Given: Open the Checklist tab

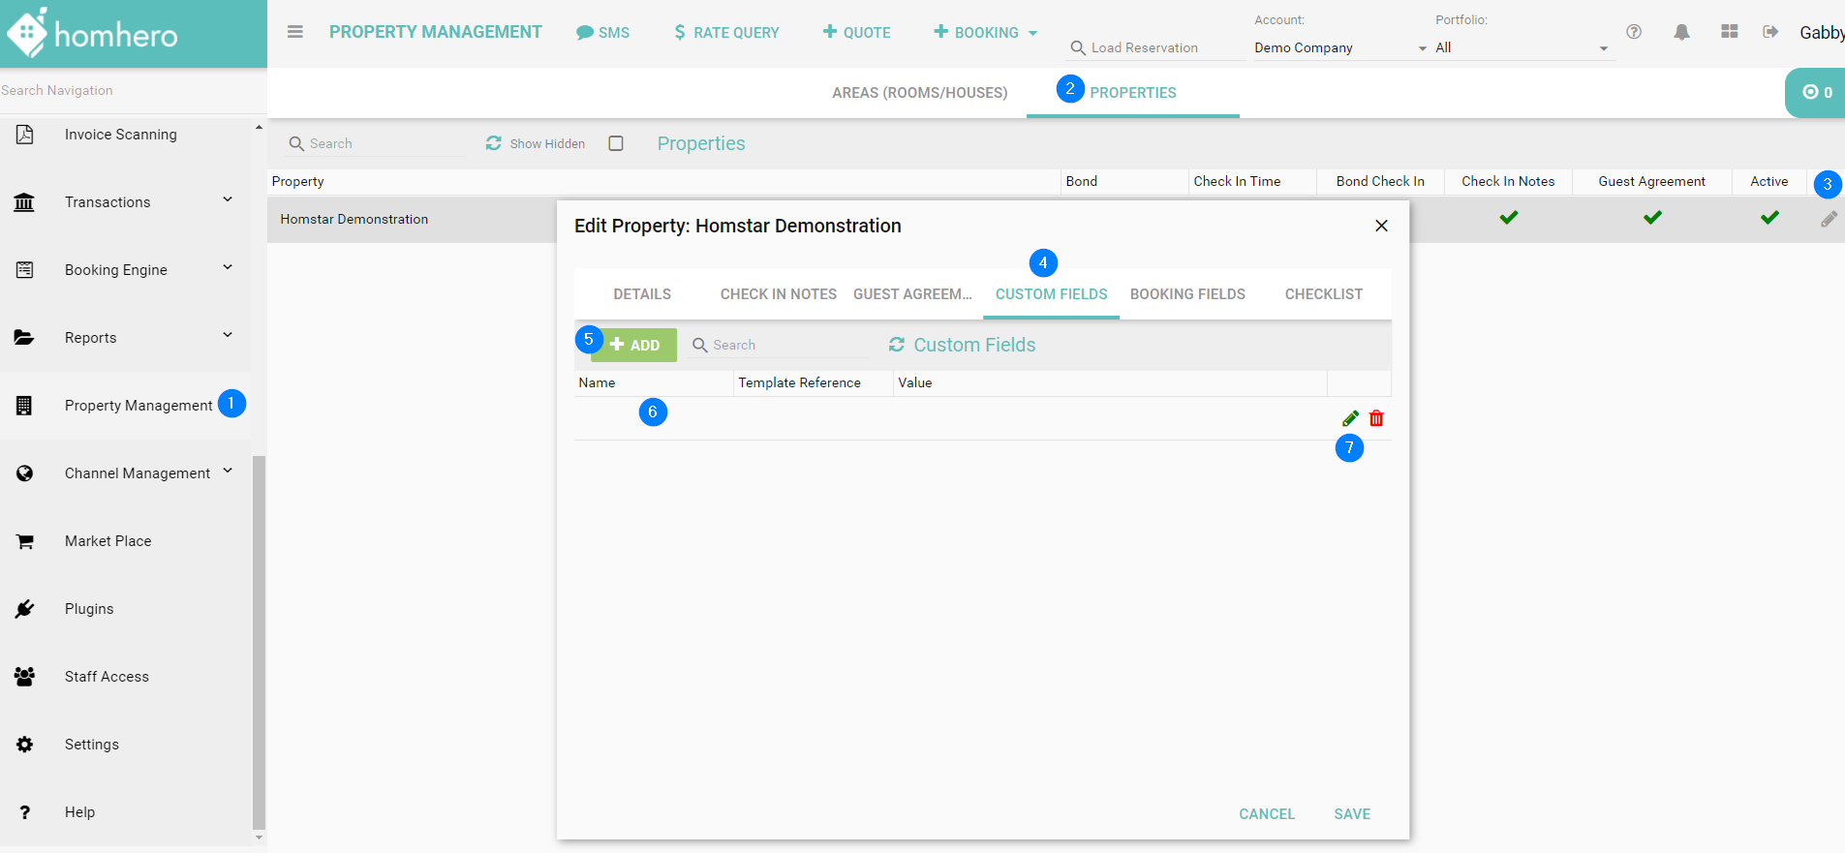Looking at the screenshot, I should [1323, 294].
